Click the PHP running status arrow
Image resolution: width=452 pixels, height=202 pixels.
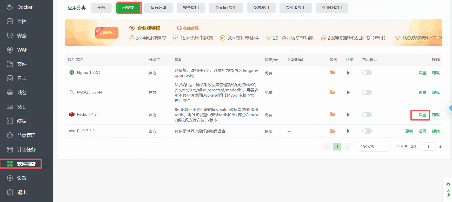point(348,131)
